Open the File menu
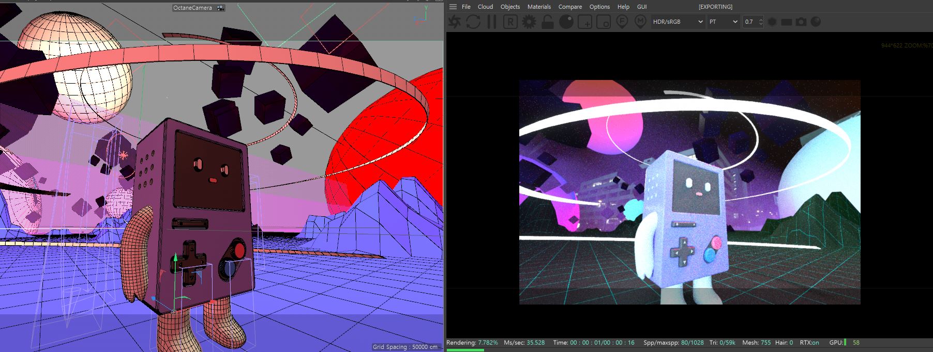The image size is (933, 352). pos(466,7)
